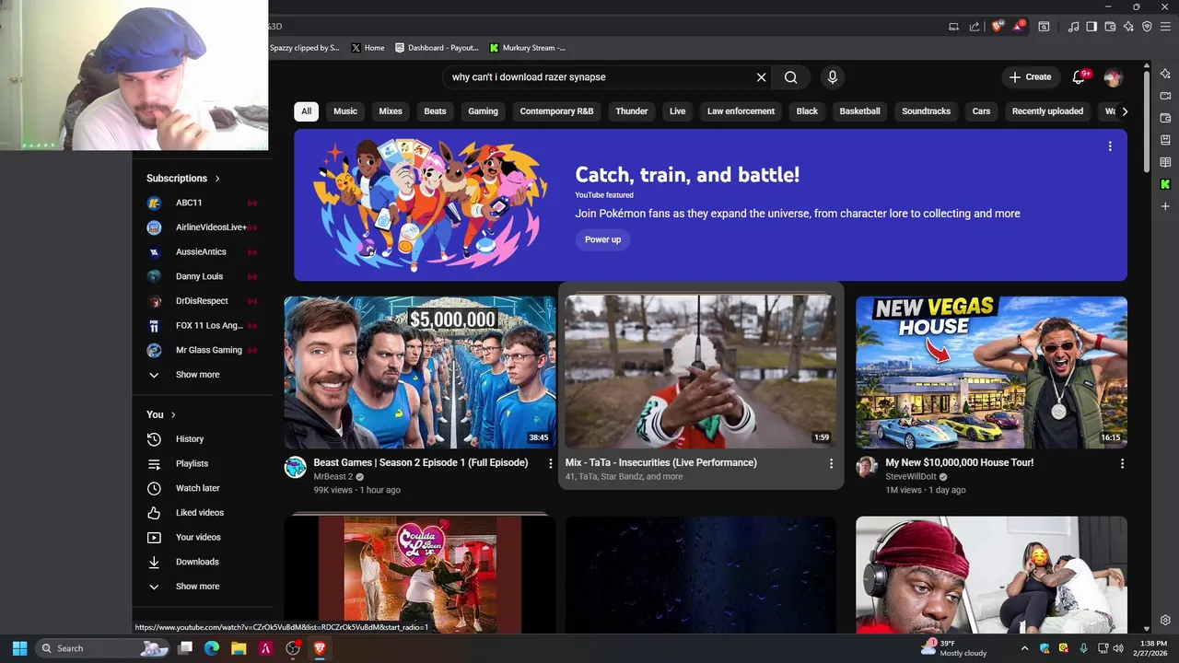Open Brave Wallet in the toolbar
The height and width of the screenshot is (663, 1179).
pos(1110,27)
